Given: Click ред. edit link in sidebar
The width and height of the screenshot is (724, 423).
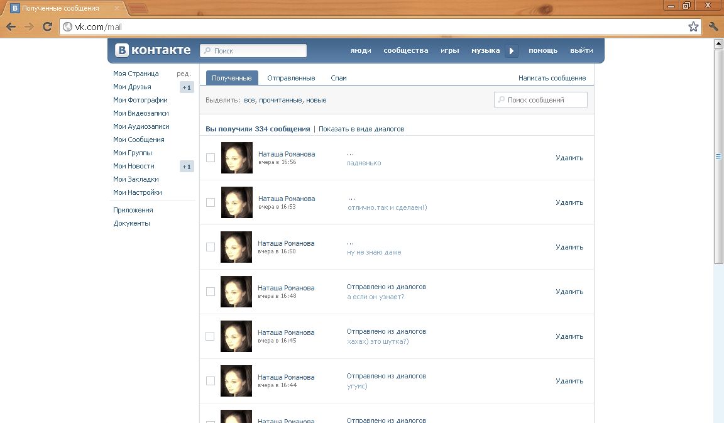Looking at the screenshot, I should [184, 74].
